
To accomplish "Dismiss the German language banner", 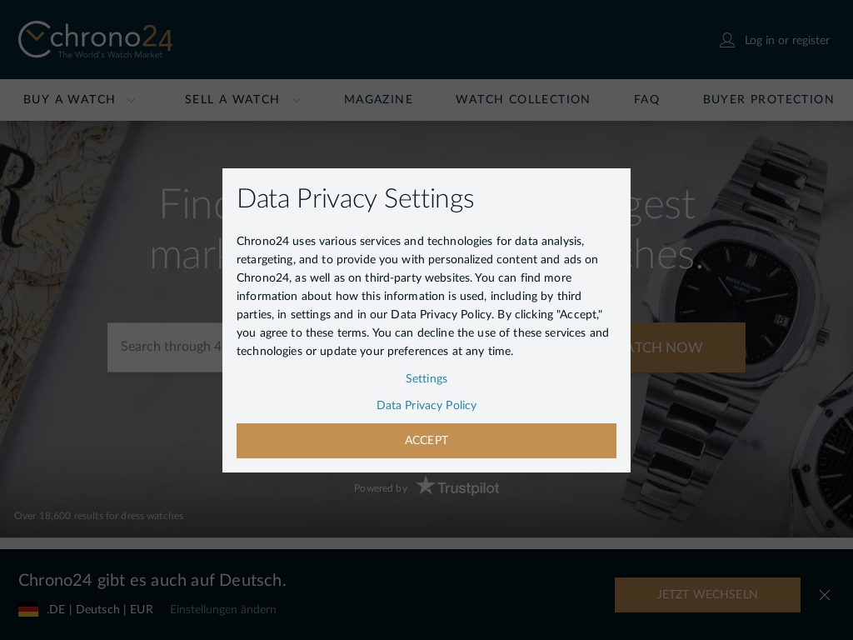I will tap(825, 595).
